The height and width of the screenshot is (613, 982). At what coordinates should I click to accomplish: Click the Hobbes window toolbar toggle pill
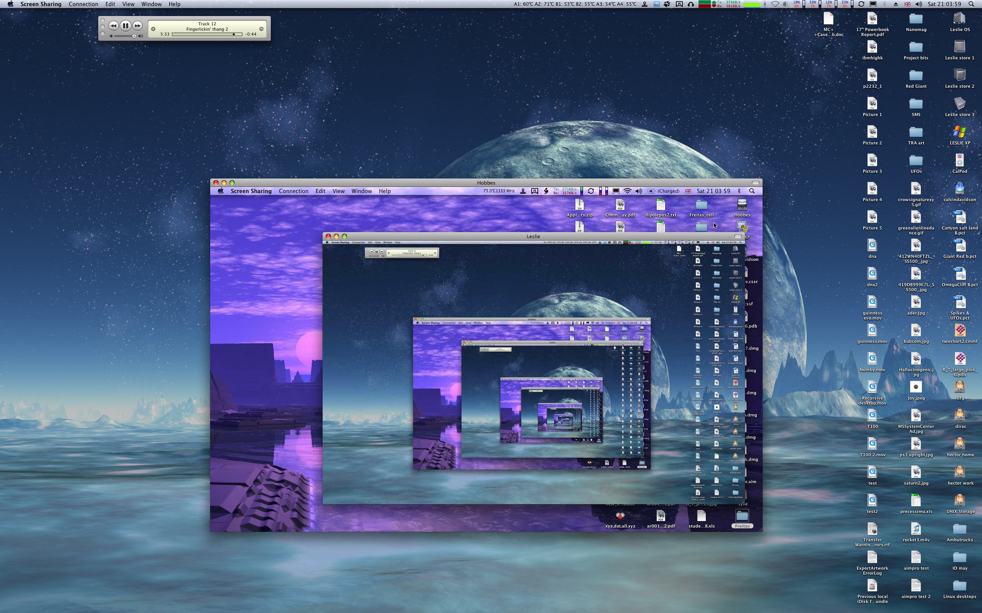[x=756, y=183]
